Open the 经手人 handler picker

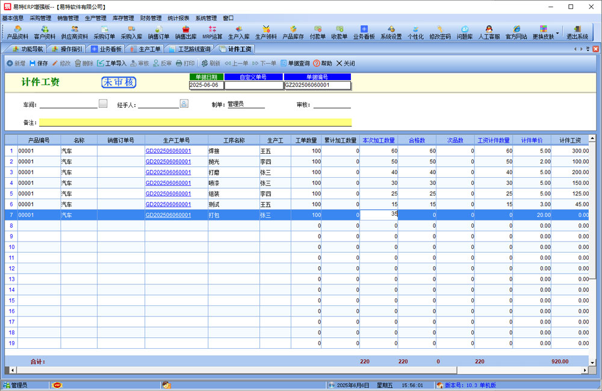(184, 104)
